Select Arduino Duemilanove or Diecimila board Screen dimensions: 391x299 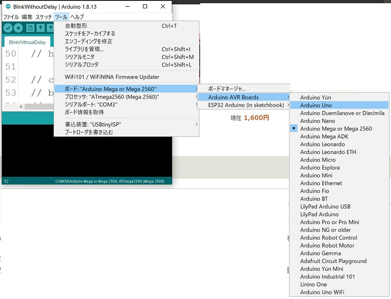pos(339,113)
